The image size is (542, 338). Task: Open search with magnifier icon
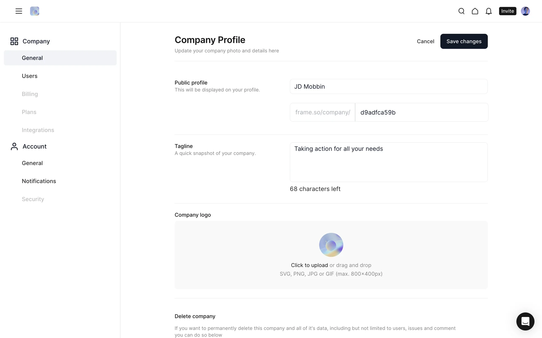click(x=461, y=11)
